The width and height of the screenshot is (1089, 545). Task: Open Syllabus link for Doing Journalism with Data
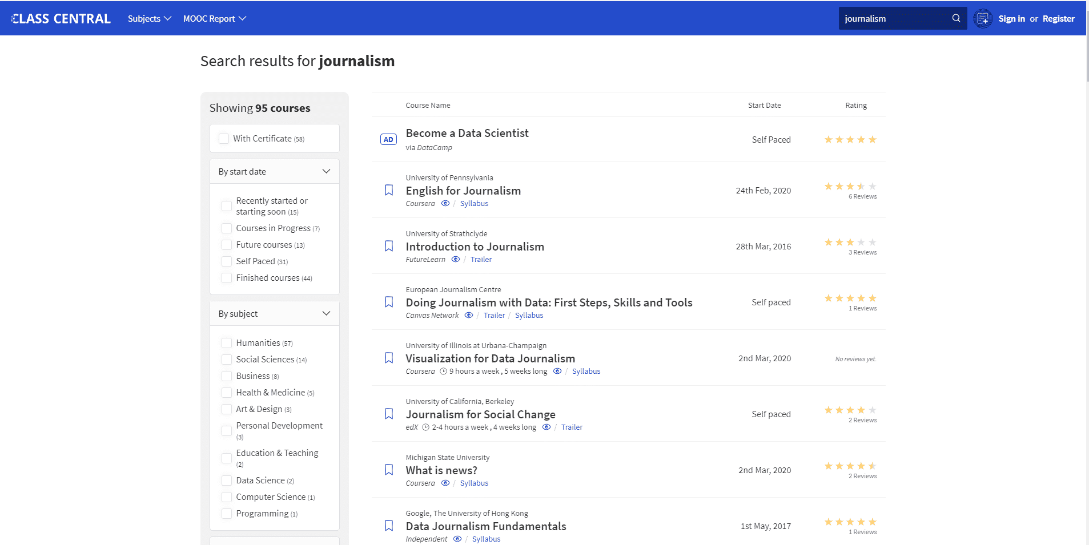point(529,315)
